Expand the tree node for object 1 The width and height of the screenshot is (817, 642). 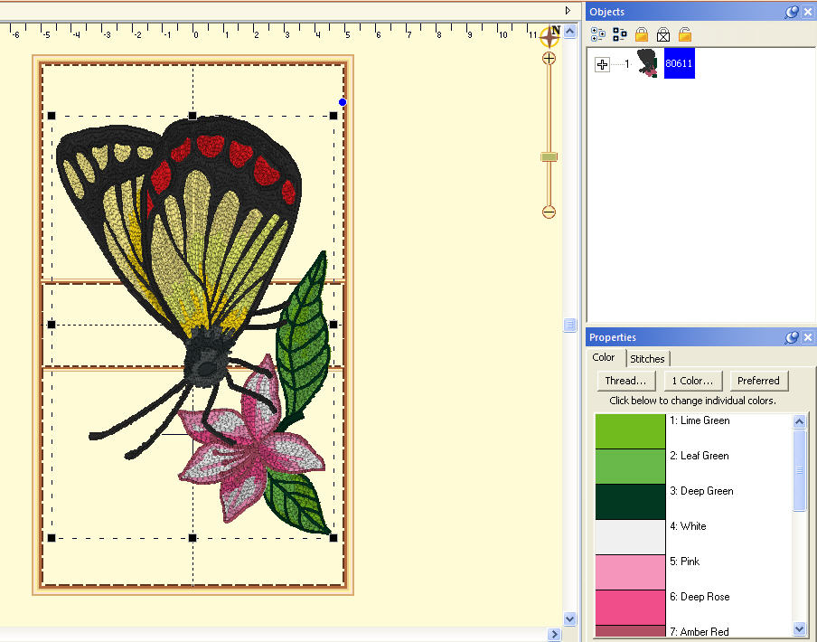[x=603, y=64]
